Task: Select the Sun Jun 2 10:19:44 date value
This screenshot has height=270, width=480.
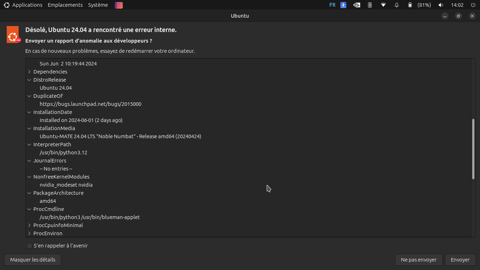Action: (68, 64)
